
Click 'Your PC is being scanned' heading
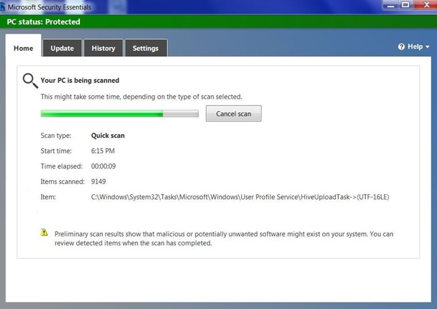(x=80, y=81)
